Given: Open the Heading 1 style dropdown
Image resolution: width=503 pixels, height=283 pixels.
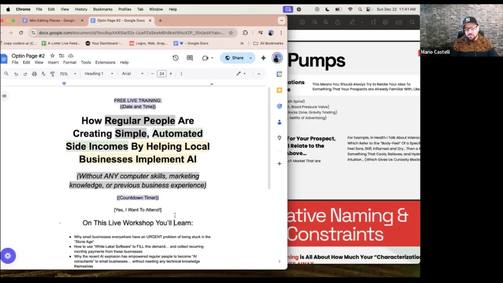Looking at the screenshot, I should tap(98, 74).
